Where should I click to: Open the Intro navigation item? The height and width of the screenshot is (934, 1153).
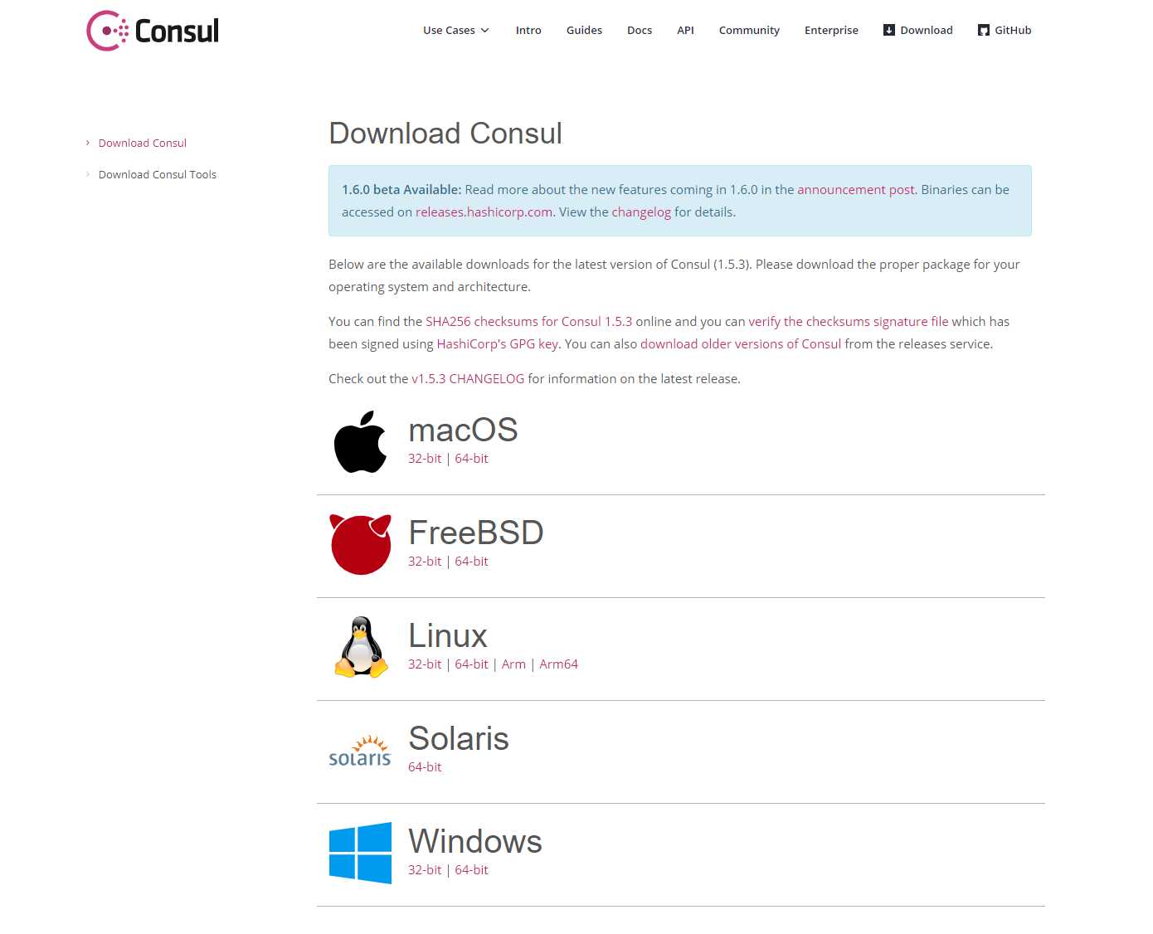[528, 30]
